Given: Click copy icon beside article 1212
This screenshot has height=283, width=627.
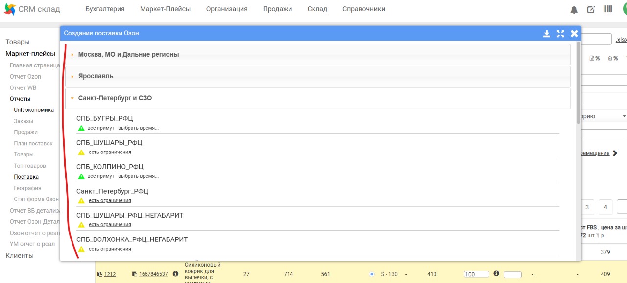Looking at the screenshot, I should tap(99, 274).
